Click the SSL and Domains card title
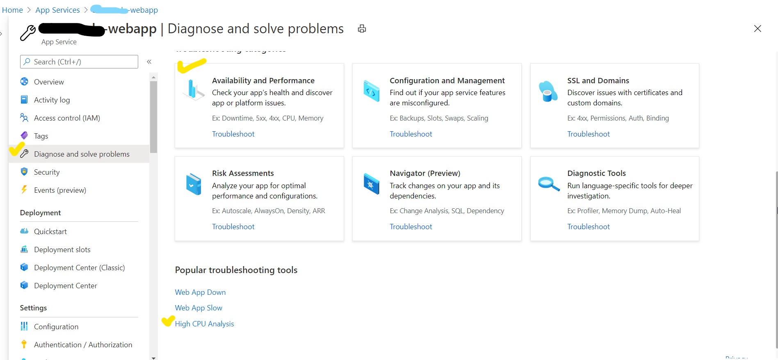 coord(598,80)
